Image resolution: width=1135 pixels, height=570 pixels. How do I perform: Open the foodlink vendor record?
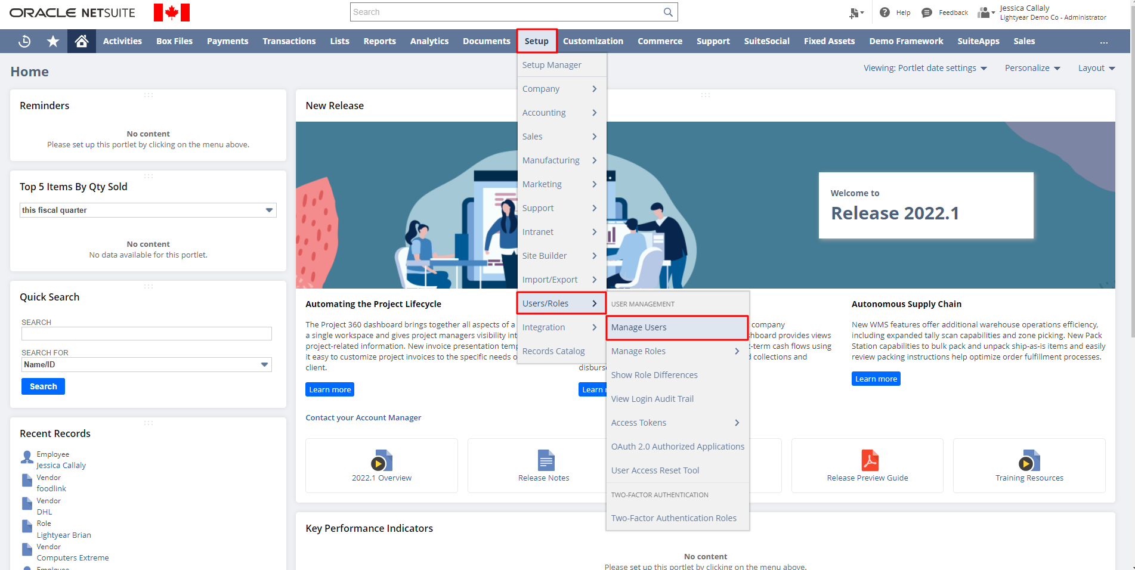(51, 488)
